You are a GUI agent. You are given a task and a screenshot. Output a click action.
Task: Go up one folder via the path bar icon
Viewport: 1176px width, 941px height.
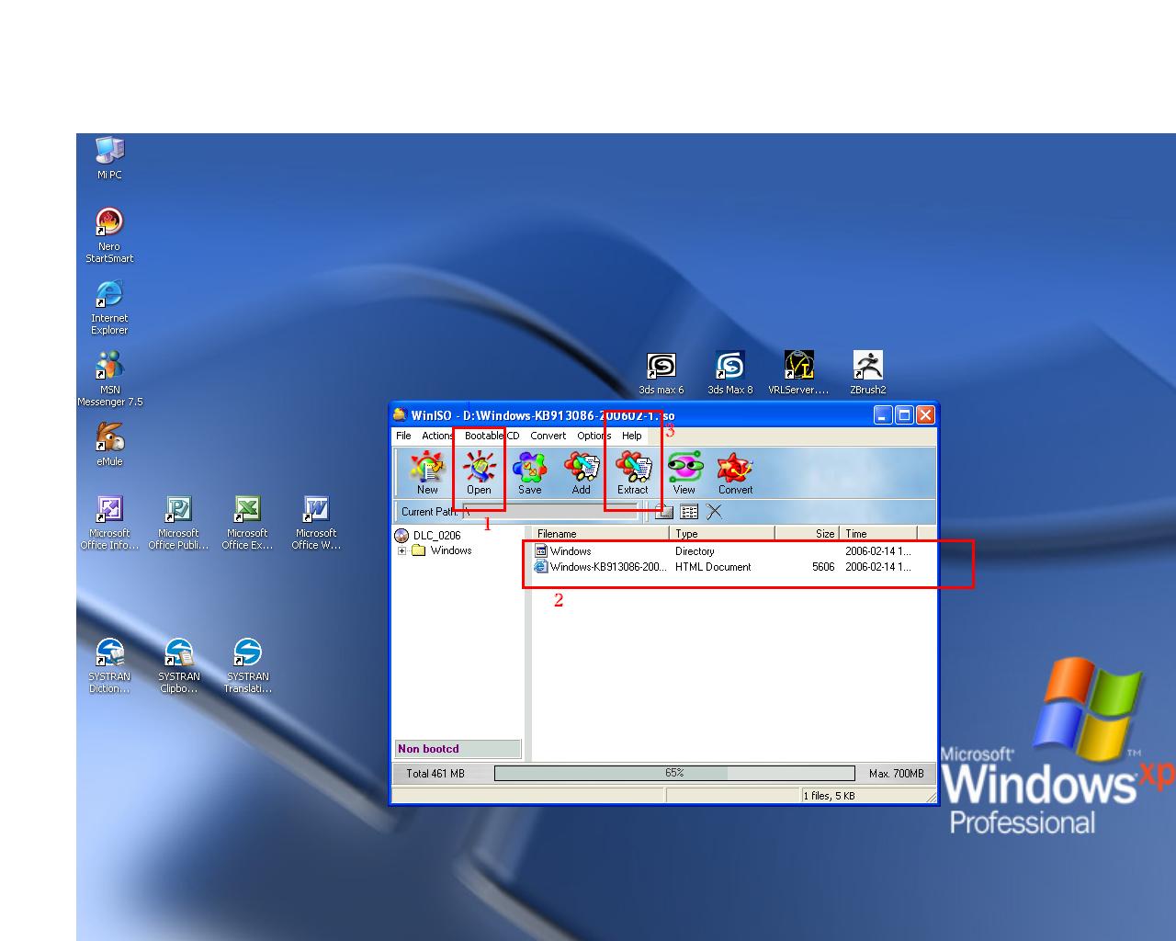pyautogui.click(x=664, y=512)
